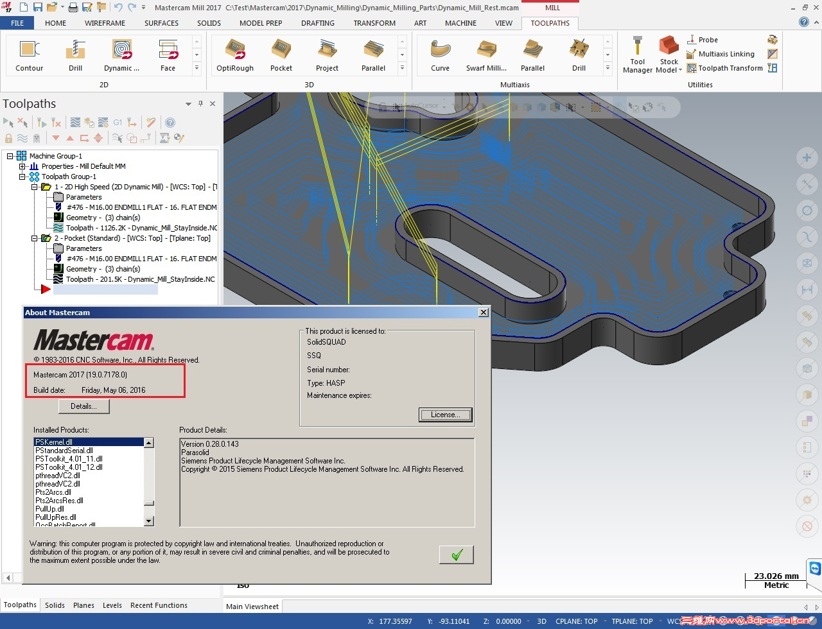Viewport: 822px width, 629px height.
Task: Move the insert arrow up one item
Action: click(x=70, y=138)
